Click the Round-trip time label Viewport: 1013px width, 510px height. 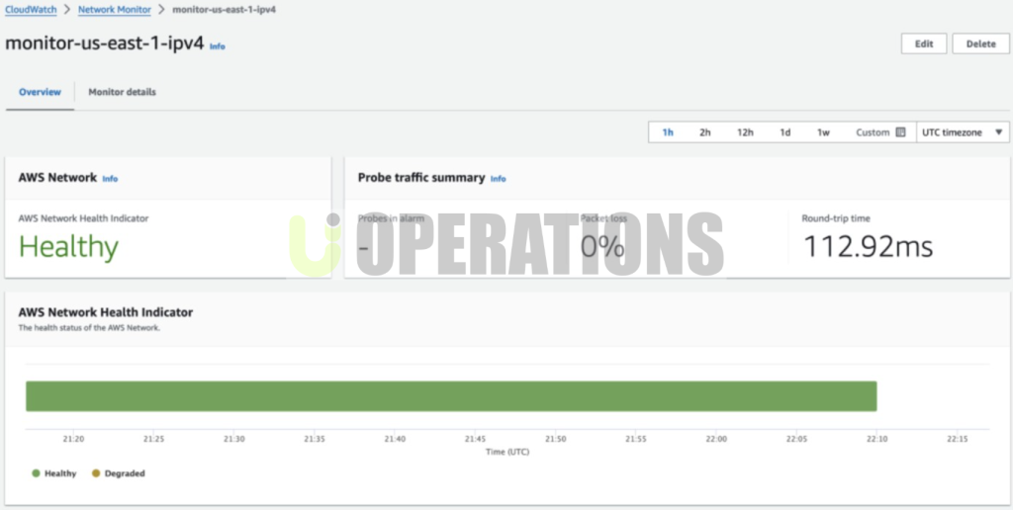pos(836,218)
